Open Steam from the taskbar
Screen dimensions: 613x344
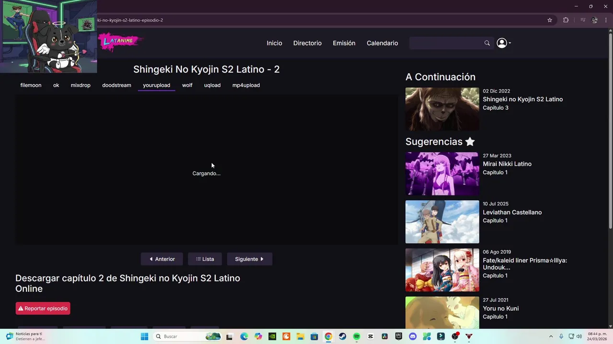342,336
